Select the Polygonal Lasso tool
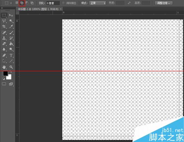The width and height of the screenshot is (184, 142). click(x=4, y=21)
